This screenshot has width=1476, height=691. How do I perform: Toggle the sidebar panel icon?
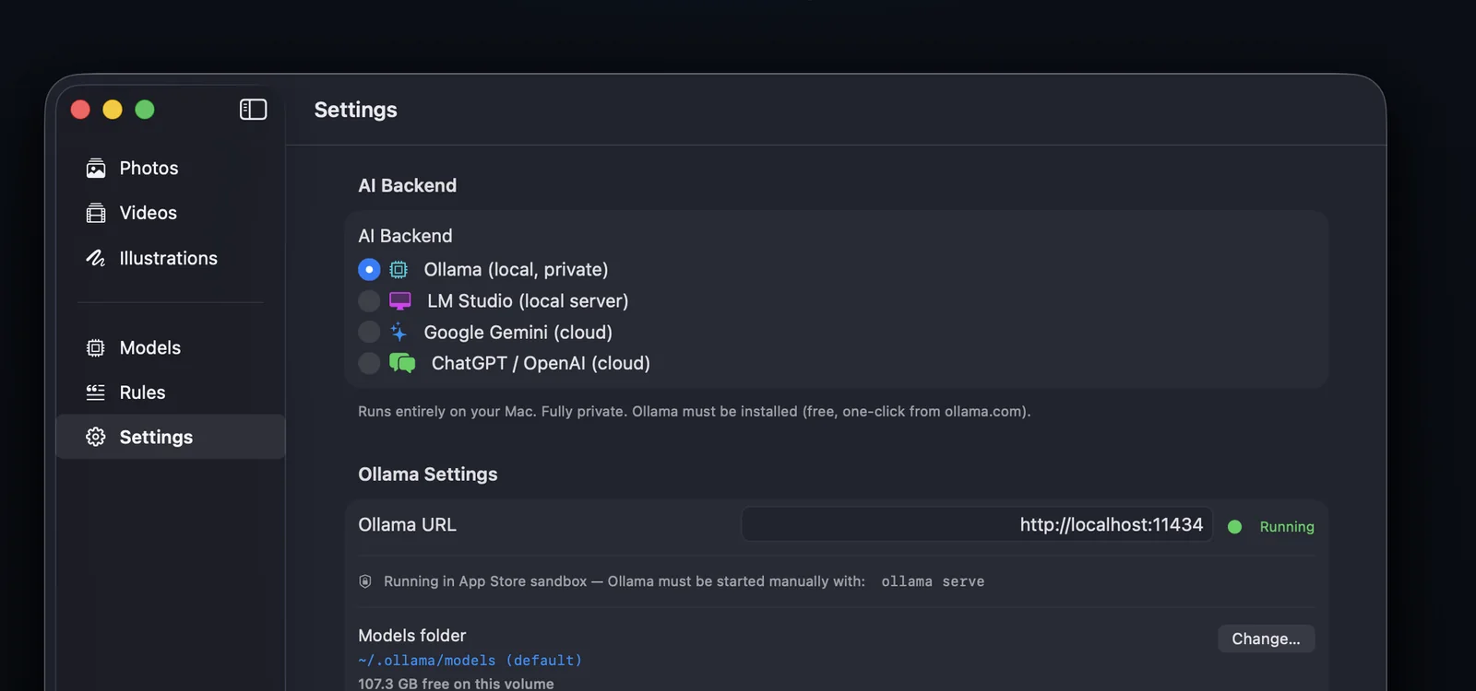pyautogui.click(x=253, y=110)
